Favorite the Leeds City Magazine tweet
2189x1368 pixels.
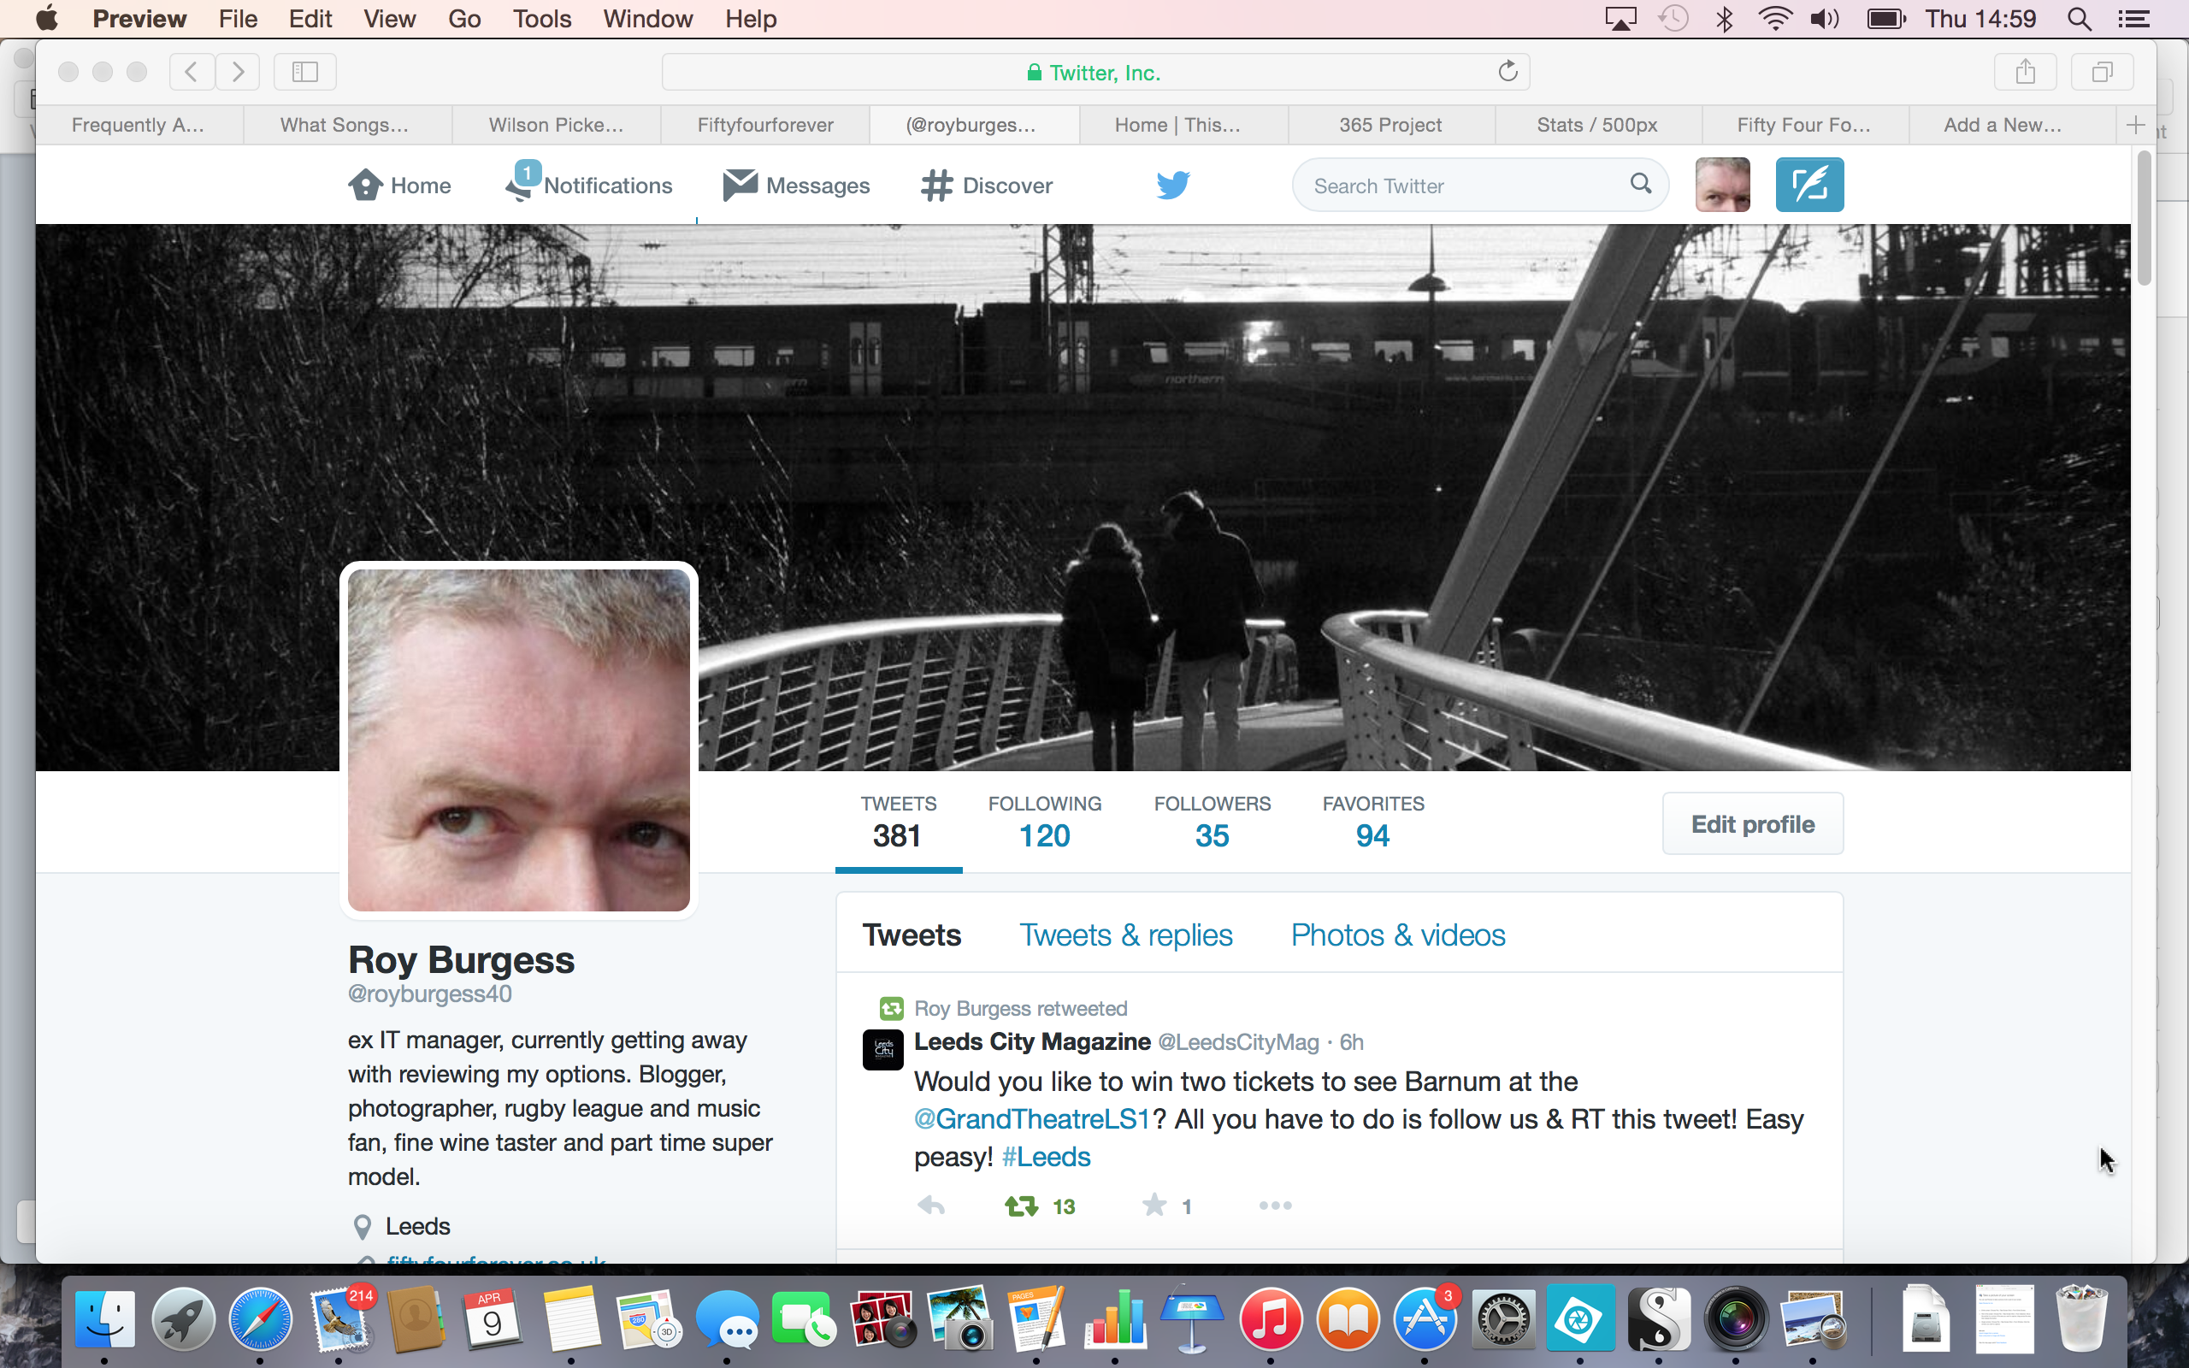(x=1154, y=1204)
